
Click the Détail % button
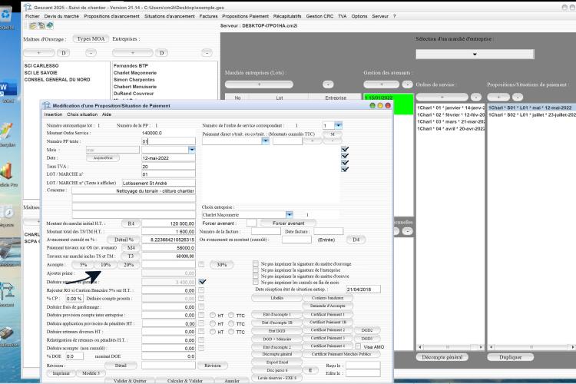coord(124,240)
